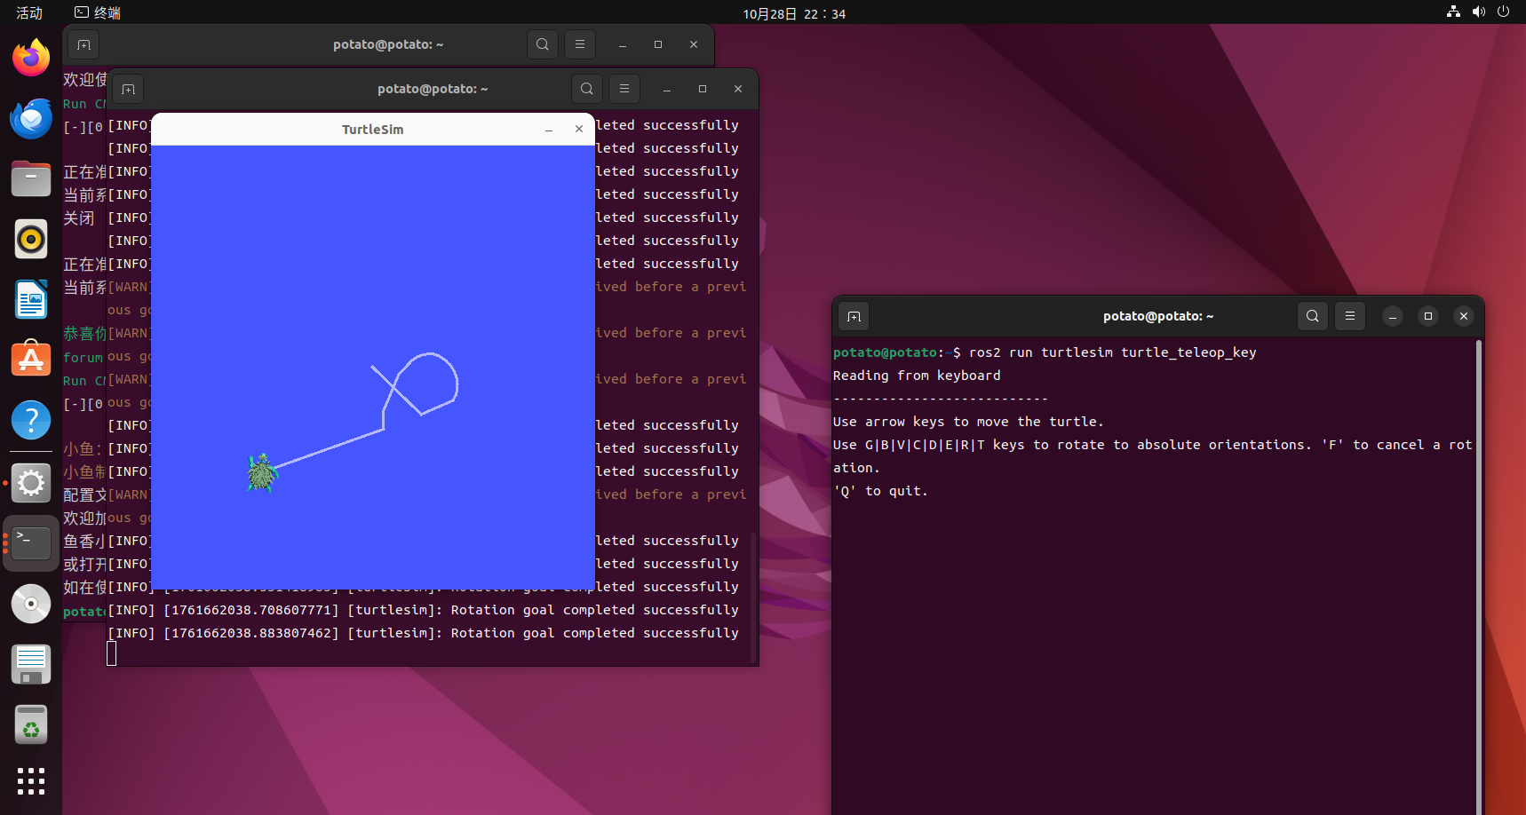Image resolution: width=1526 pixels, height=815 pixels.
Task: Click the turtle in the TurtleSim canvas
Action: click(261, 473)
